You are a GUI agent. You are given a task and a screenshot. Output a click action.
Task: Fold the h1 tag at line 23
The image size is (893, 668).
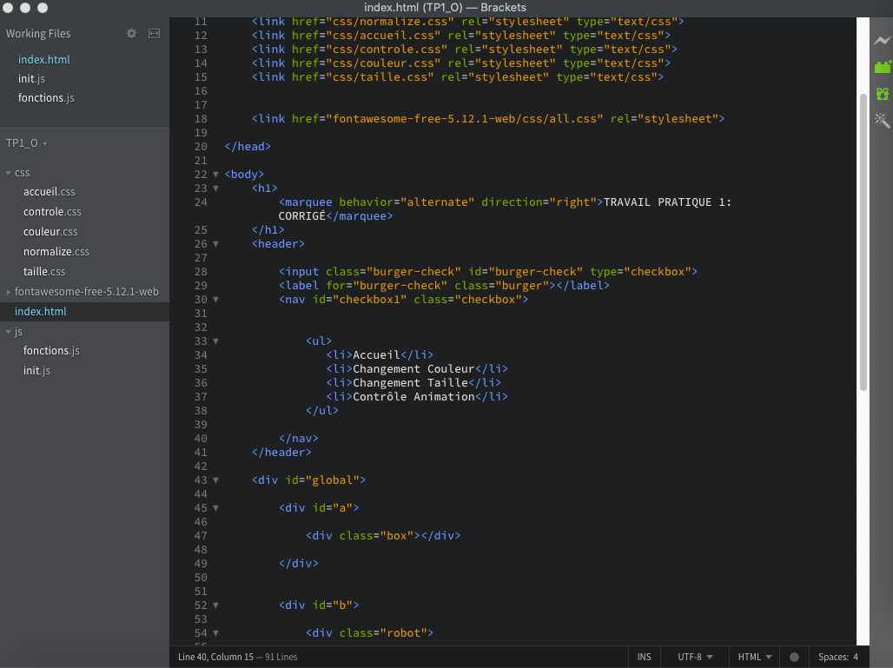pos(215,188)
